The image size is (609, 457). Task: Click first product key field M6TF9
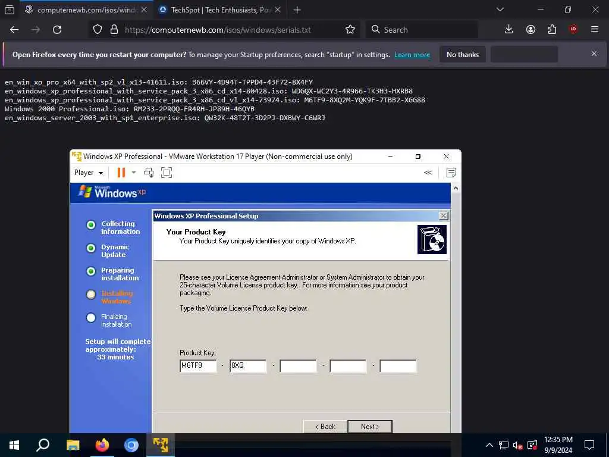pos(198,366)
